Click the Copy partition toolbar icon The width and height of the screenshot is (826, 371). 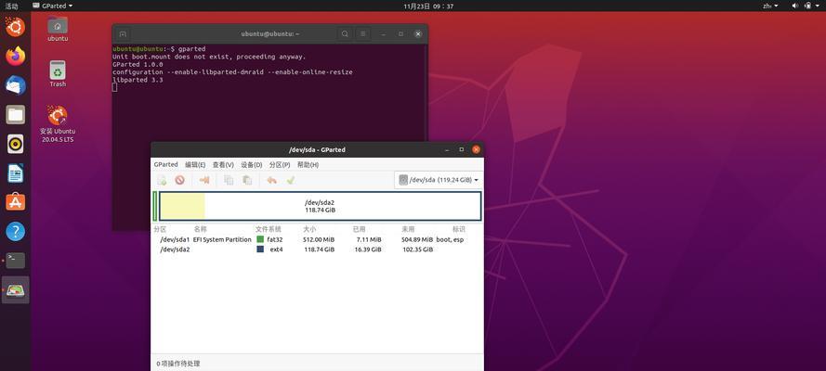tap(229, 180)
